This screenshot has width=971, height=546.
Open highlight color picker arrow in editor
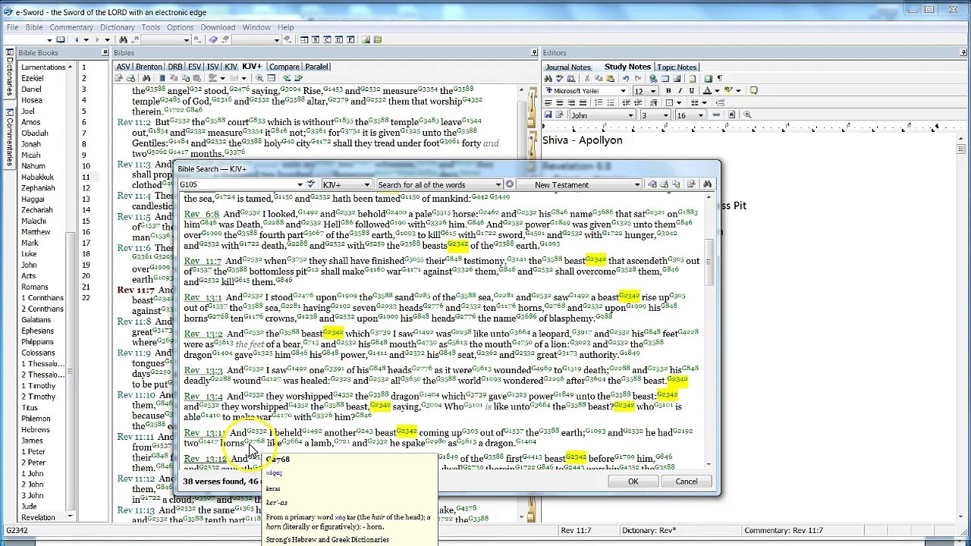pos(738,91)
